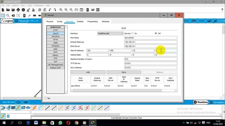This screenshot has width=225, height=126.
Task: Switch to Simulation mode
Action: 217,102
